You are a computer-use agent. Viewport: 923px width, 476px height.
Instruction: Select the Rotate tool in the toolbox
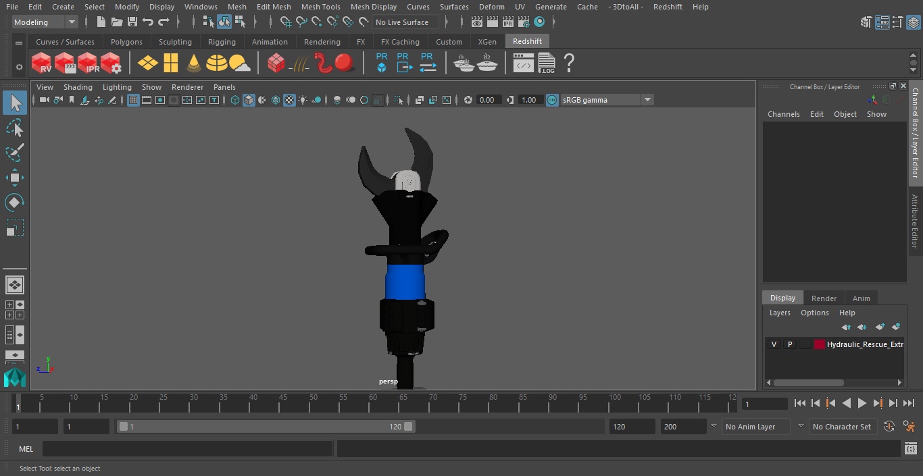click(x=15, y=203)
